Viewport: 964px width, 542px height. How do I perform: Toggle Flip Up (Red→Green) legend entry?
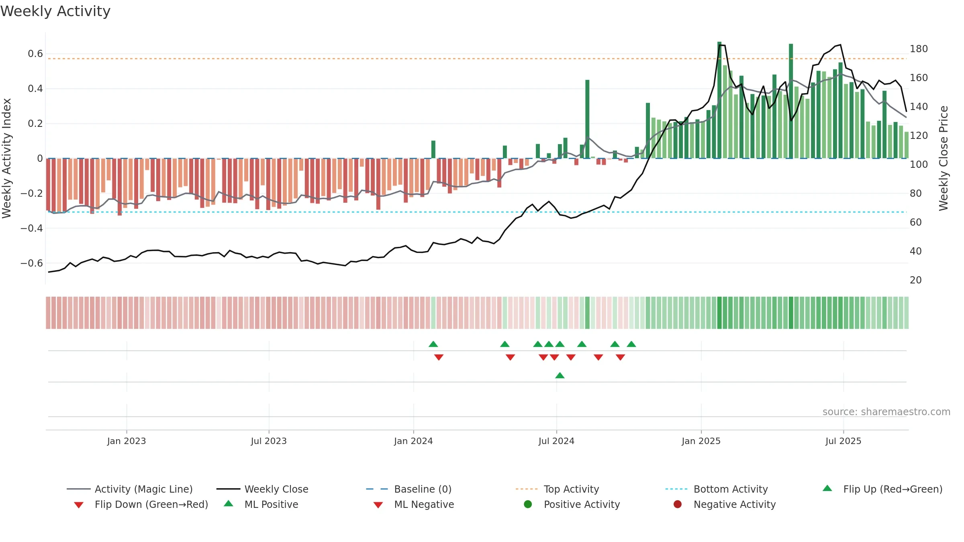point(882,489)
